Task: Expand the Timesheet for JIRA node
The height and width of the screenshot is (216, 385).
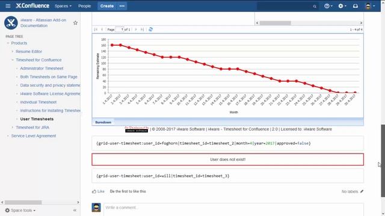Action: pyautogui.click(x=13, y=128)
